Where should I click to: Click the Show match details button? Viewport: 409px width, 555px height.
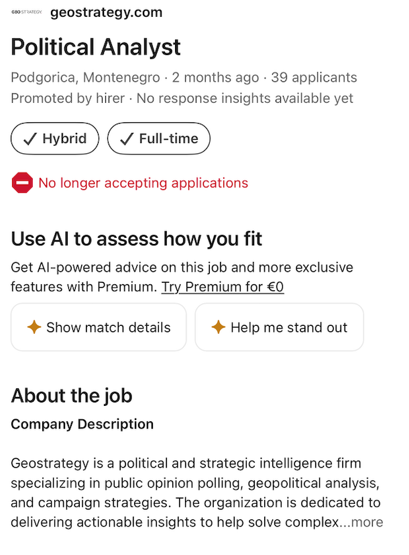click(x=99, y=327)
